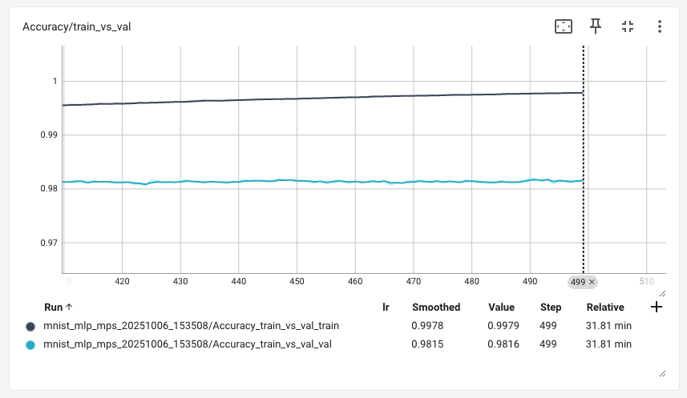The width and height of the screenshot is (687, 398).
Task: Click the fit domain to data icon
Action: pos(564,26)
